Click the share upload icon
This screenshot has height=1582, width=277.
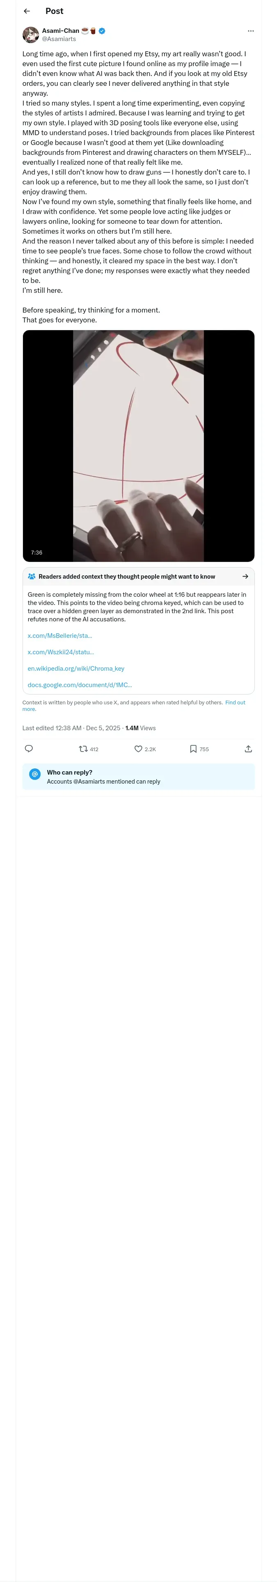coord(248,749)
